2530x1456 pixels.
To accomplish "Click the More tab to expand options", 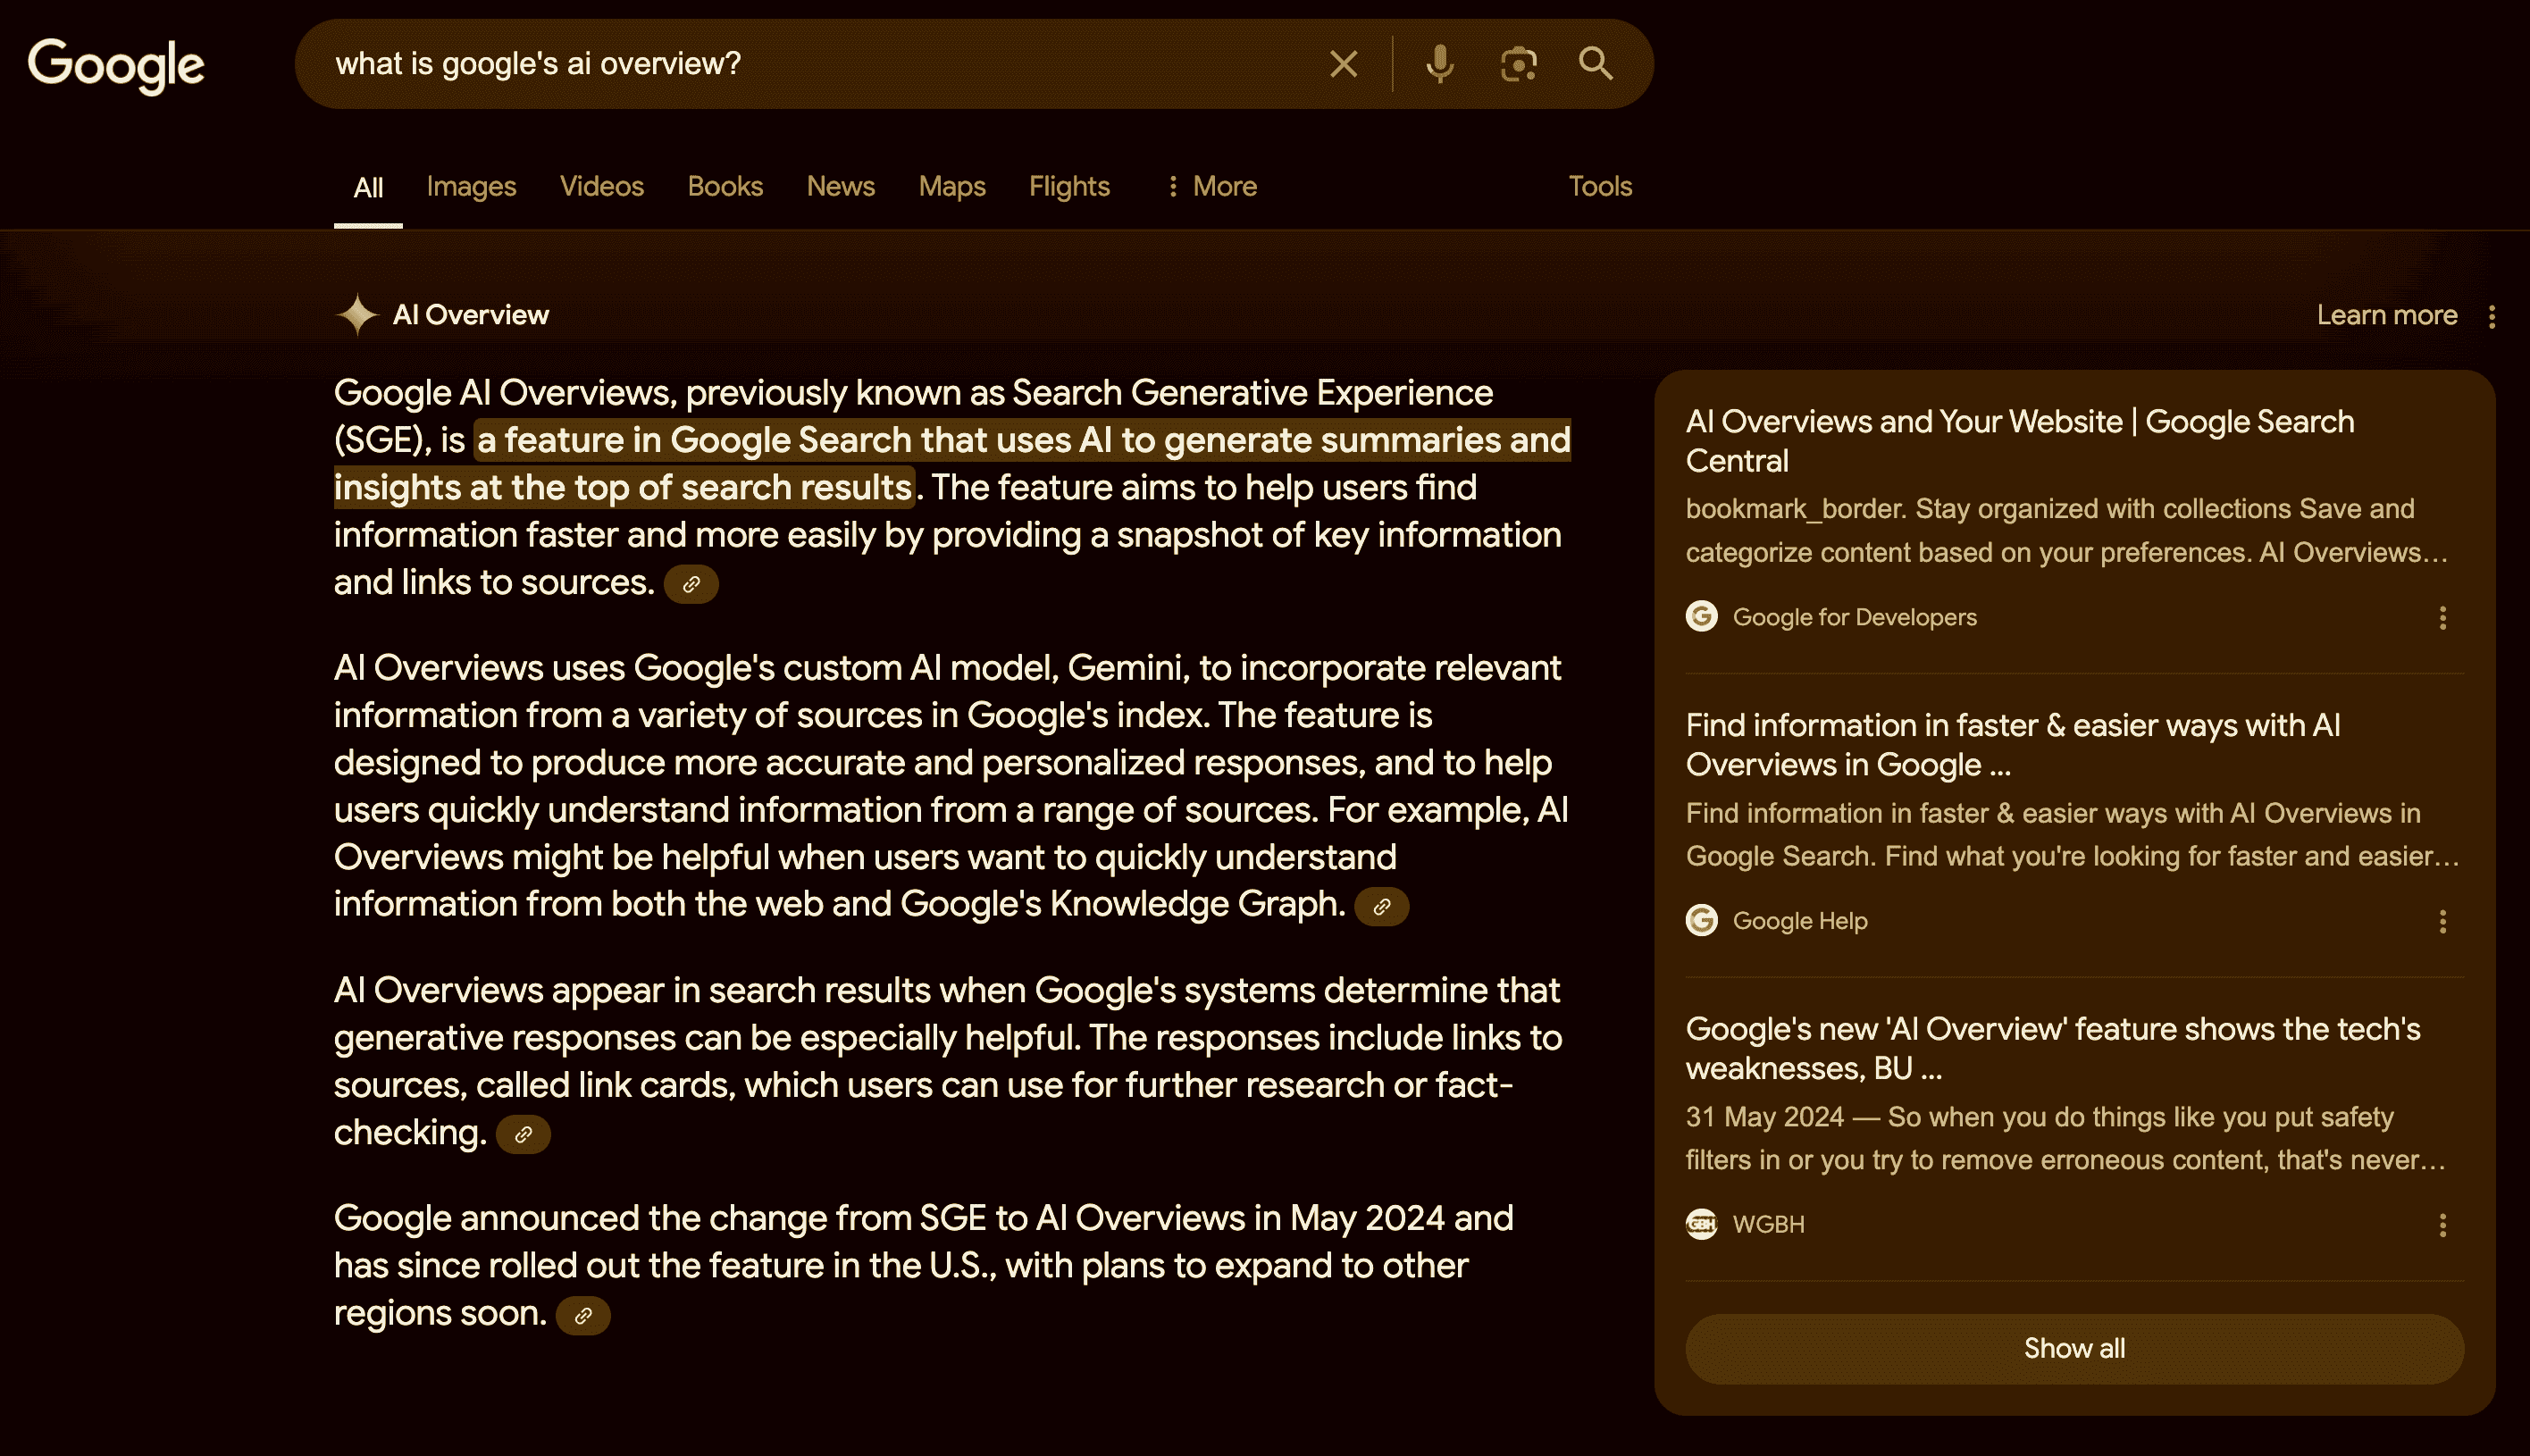I will coord(1211,186).
